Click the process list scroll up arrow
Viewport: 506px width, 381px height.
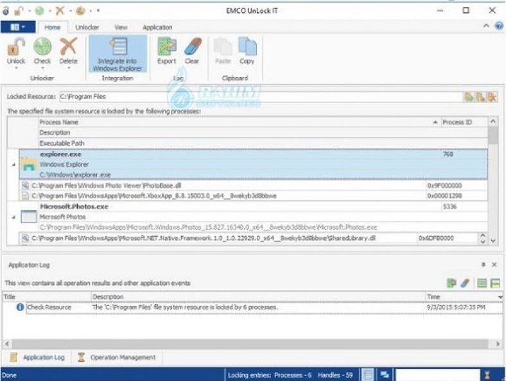click(x=493, y=121)
